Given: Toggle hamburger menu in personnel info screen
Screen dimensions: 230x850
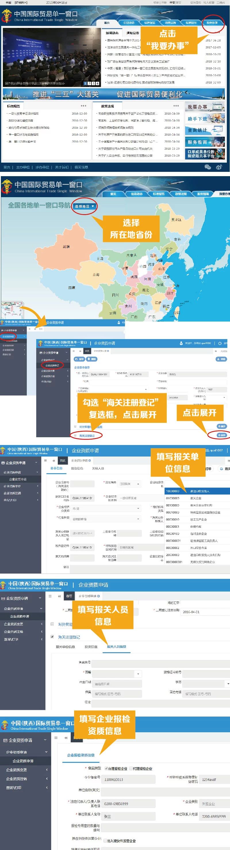Looking at the screenshot, I should tap(50, 596).
